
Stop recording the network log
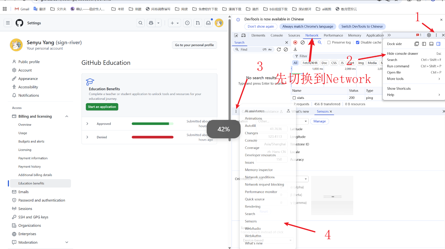(x=295, y=42)
